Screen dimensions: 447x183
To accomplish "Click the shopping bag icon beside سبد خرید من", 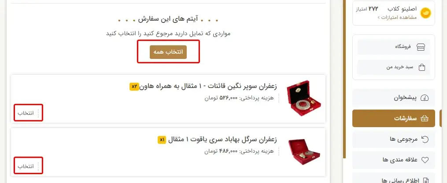I will (421, 67).
